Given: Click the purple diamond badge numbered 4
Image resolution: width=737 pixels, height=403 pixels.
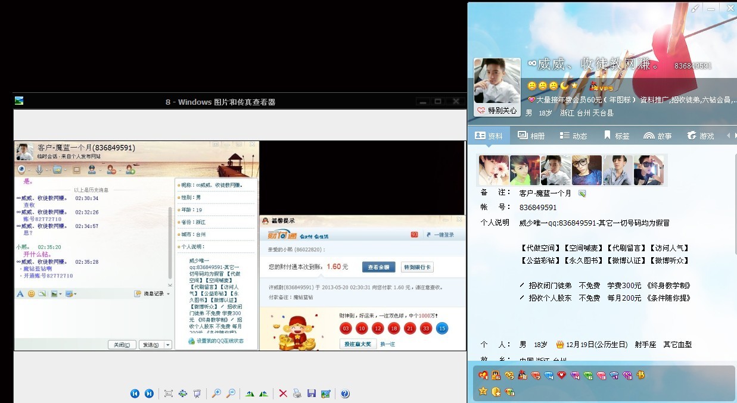Looking at the screenshot, I should click(x=574, y=375).
